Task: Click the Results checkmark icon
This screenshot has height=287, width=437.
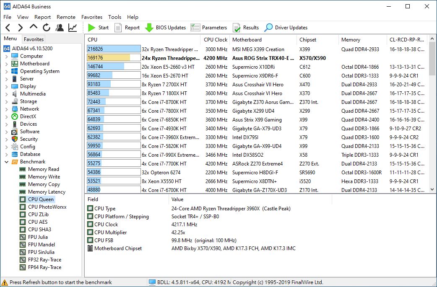Action: [237, 28]
